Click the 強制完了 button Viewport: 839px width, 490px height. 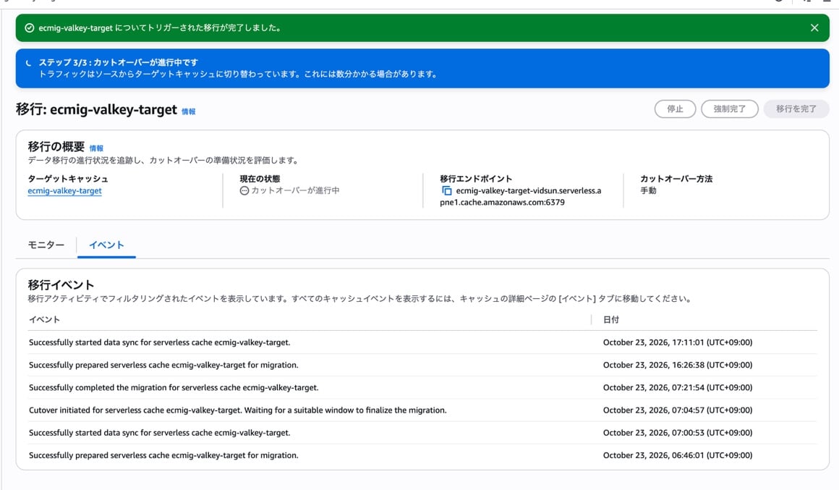(x=729, y=109)
